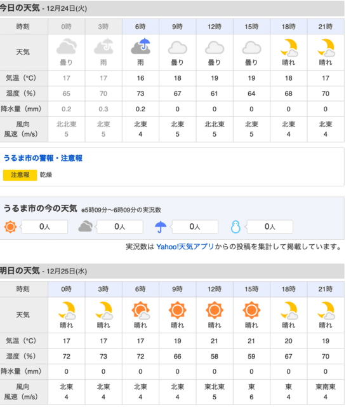Click the sunny report count box showing 0人
This screenshot has height=407, width=351.
(44, 227)
